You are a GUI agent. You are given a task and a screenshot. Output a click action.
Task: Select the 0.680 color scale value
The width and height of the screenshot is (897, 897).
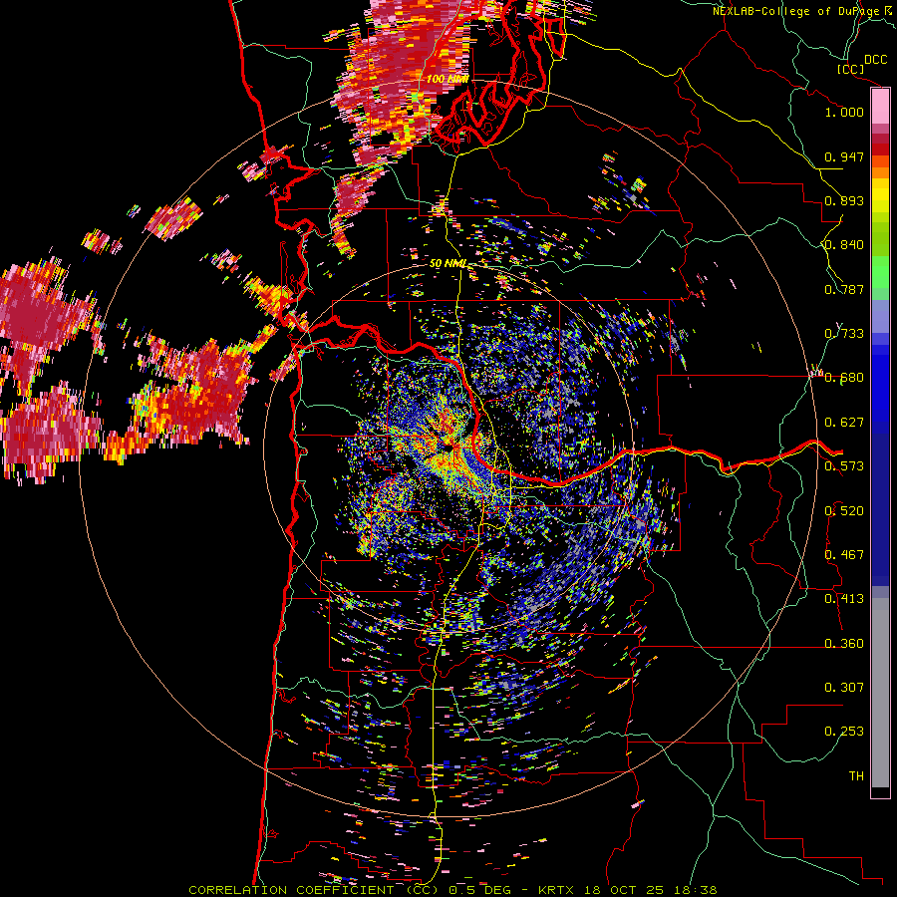coord(844,378)
